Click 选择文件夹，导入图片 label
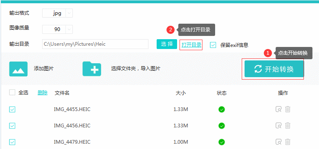 click(136, 69)
